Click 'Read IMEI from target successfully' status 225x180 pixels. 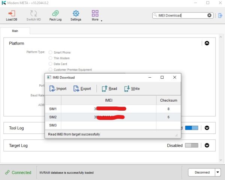(74, 134)
